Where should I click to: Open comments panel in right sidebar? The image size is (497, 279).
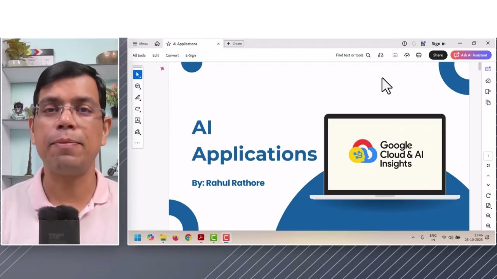tap(488, 81)
